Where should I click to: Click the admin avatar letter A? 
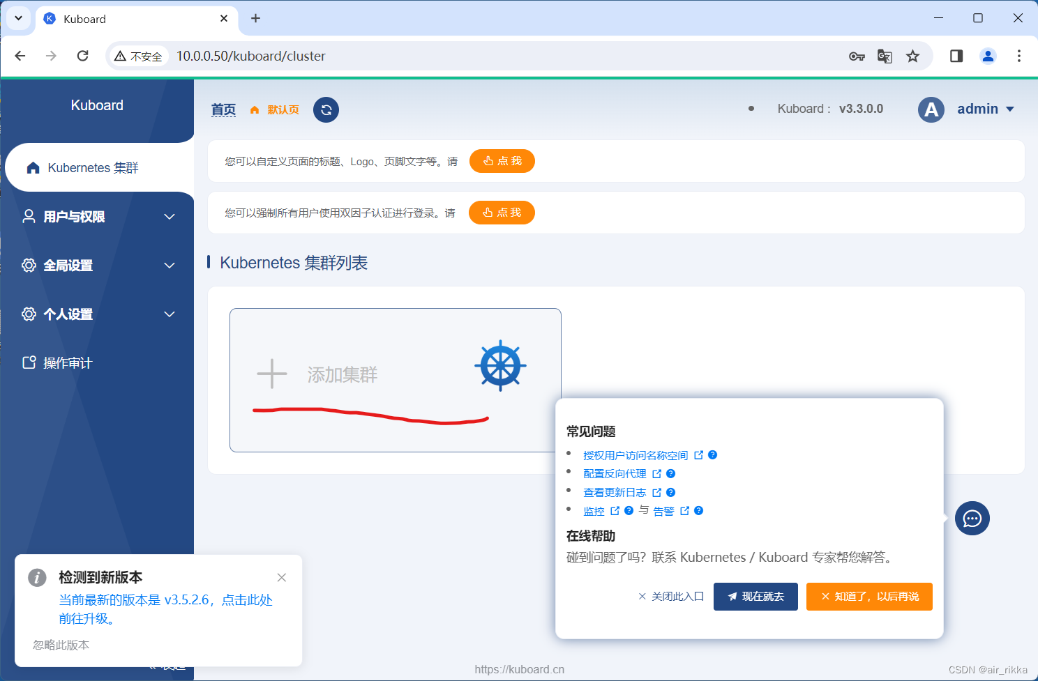tap(931, 109)
